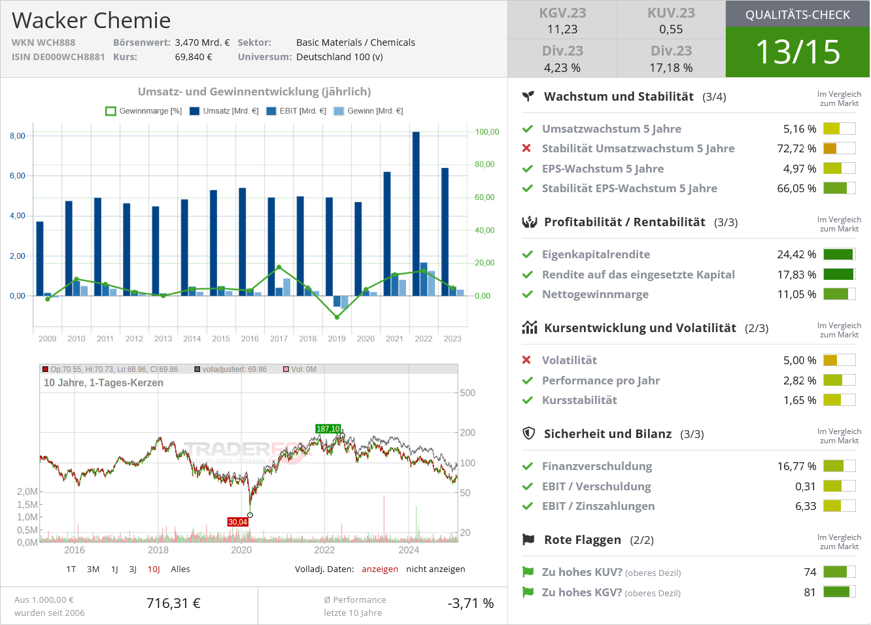871x625 pixels.
Task: Click the checkmark next to Nettogewinnmarge
Action: tap(527, 294)
